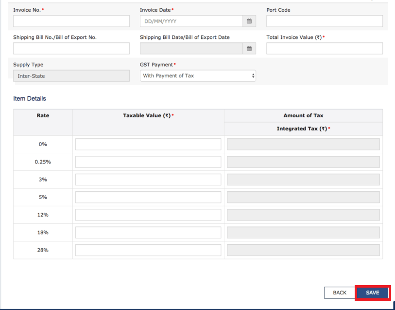Click the 0% rate cell
395x310 pixels.
pyautogui.click(x=43, y=144)
